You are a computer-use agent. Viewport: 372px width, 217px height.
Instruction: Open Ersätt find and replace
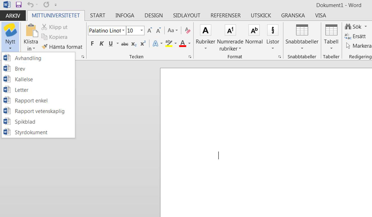355,36
